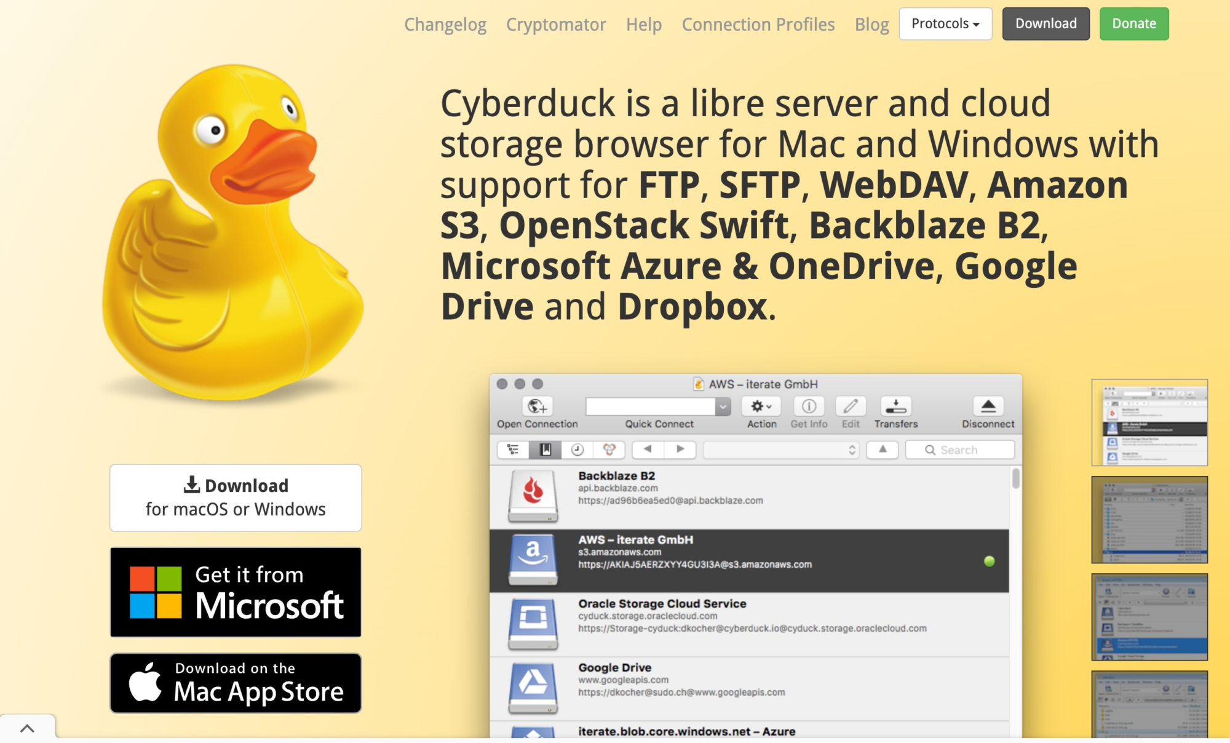Download for macOS or Windows
Image resolution: width=1230 pixels, height=743 pixels.
pyautogui.click(x=236, y=498)
